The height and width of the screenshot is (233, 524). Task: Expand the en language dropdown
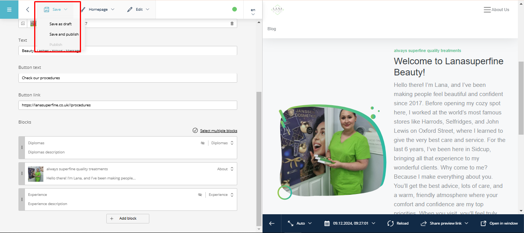(x=253, y=11)
